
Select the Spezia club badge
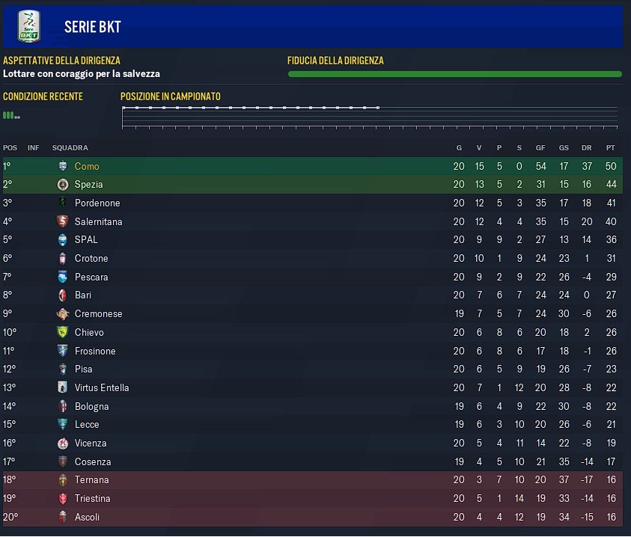[x=63, y=184]
